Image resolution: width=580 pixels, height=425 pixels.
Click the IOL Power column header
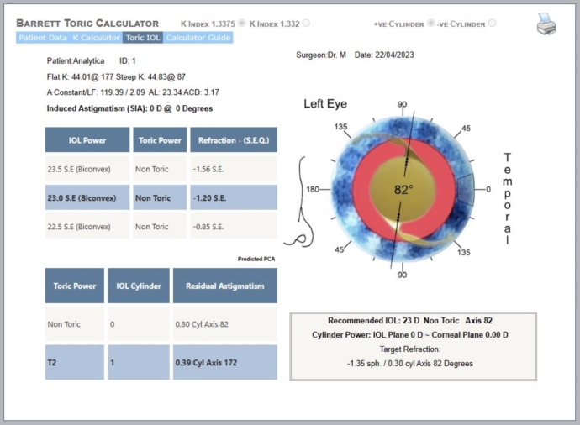87,139
